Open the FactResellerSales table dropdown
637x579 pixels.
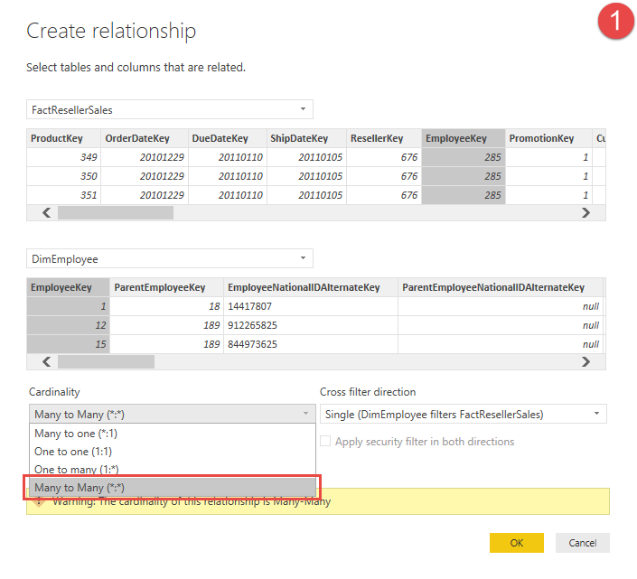[169, 109]
